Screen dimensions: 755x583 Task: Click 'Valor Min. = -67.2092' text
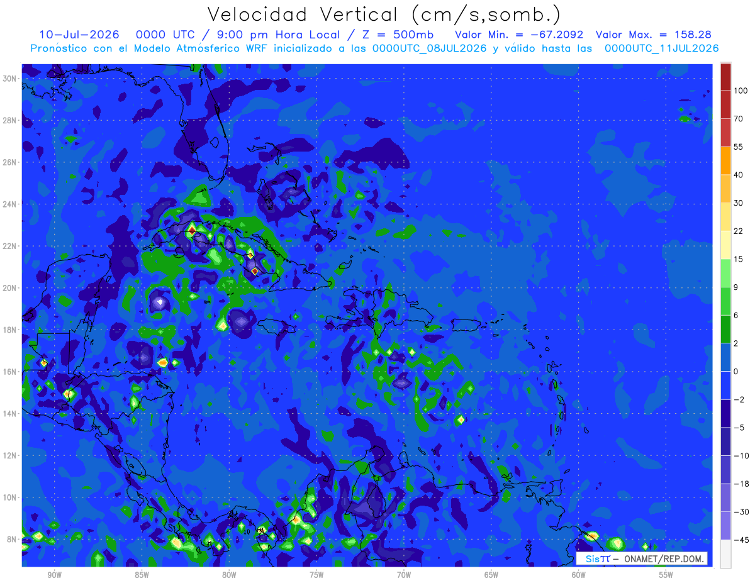519,35
